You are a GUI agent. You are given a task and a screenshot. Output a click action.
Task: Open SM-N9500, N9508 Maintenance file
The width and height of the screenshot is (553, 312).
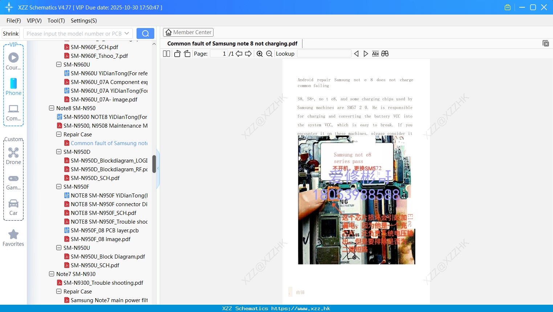click(105, 125)
